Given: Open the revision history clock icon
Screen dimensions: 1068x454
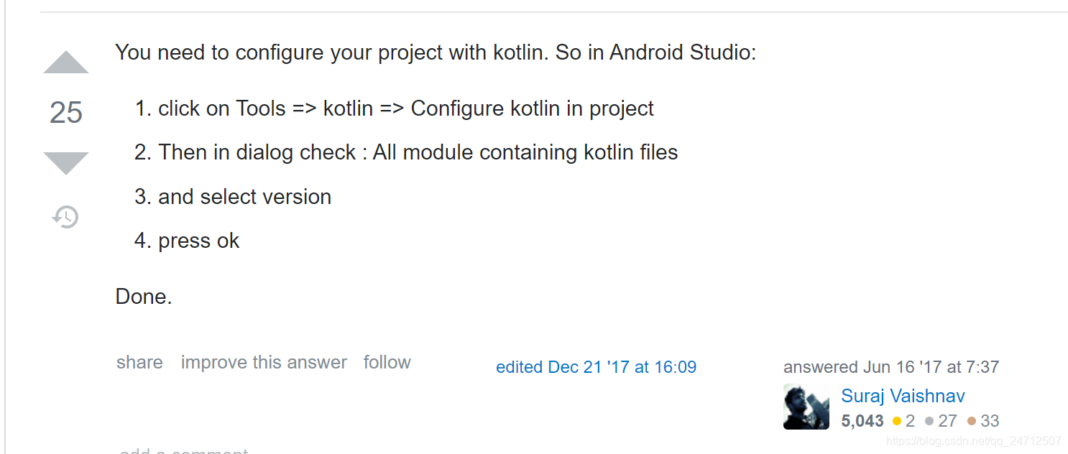Looking at the screenshot, I should coord(65,217).
